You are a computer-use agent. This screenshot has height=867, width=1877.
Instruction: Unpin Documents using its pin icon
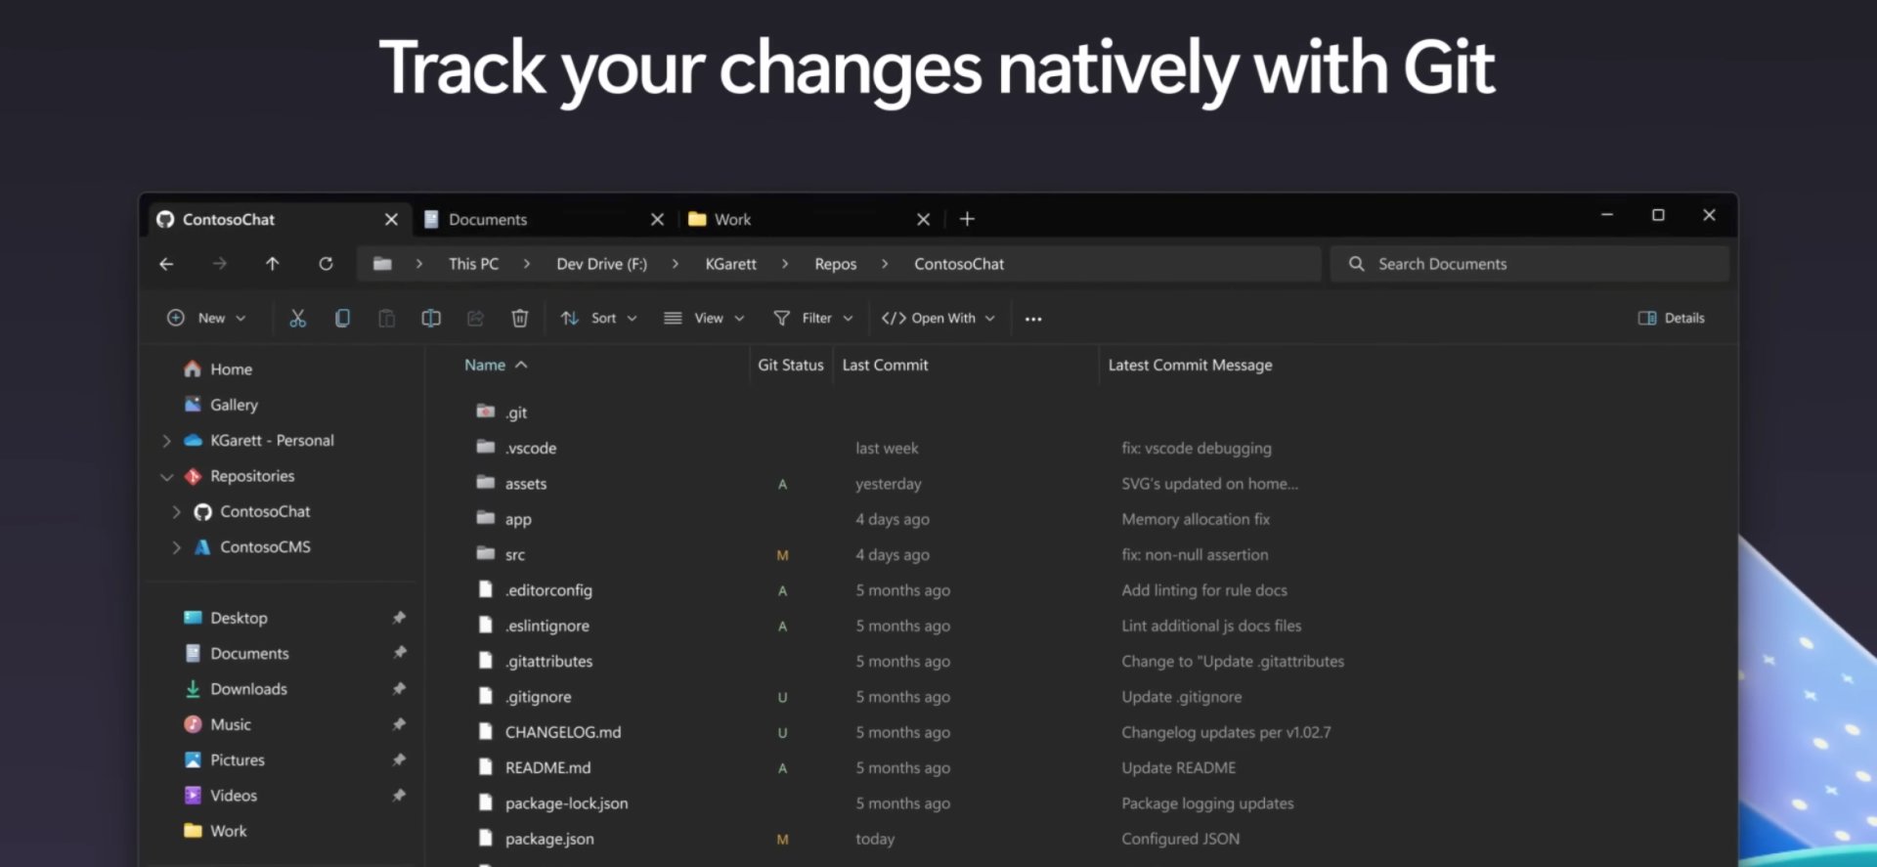399,653
